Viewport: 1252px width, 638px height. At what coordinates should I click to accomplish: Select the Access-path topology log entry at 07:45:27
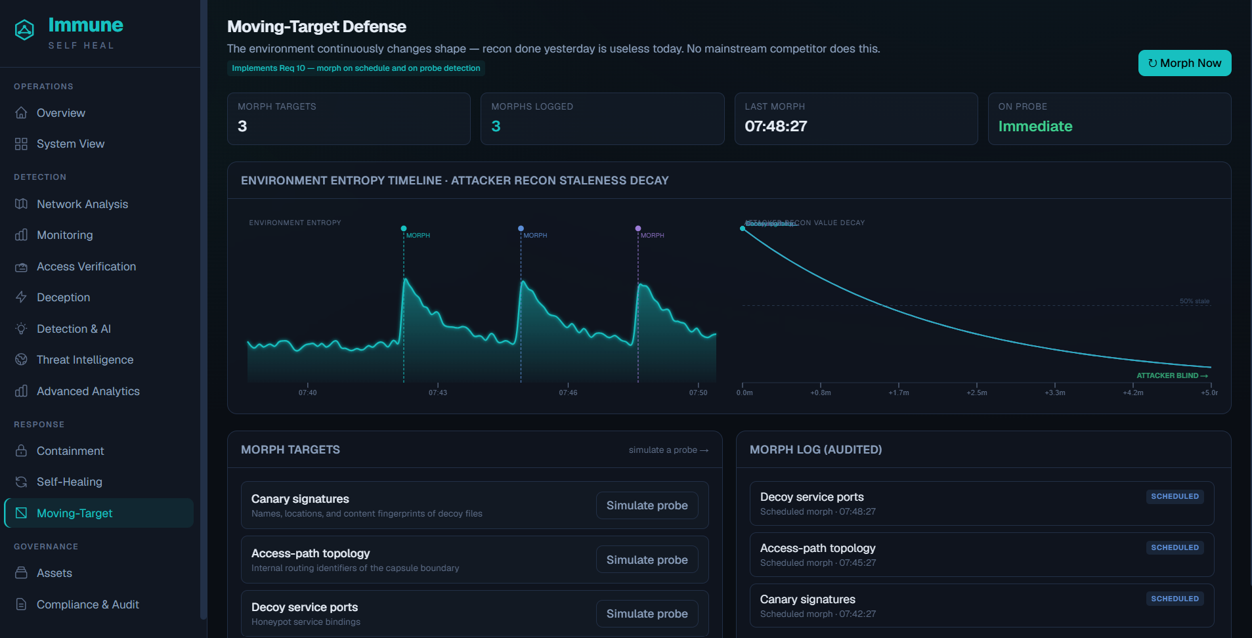[982, 555]
